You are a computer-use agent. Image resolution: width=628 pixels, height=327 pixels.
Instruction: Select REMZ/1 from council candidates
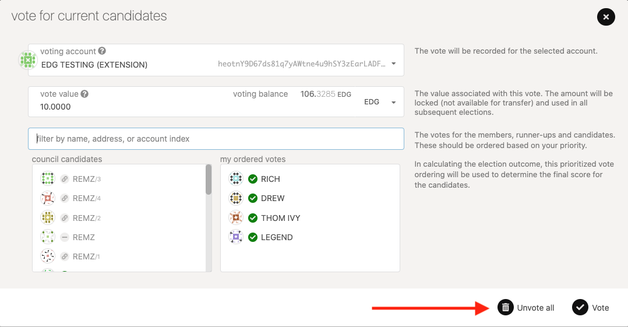click(87, 256)
